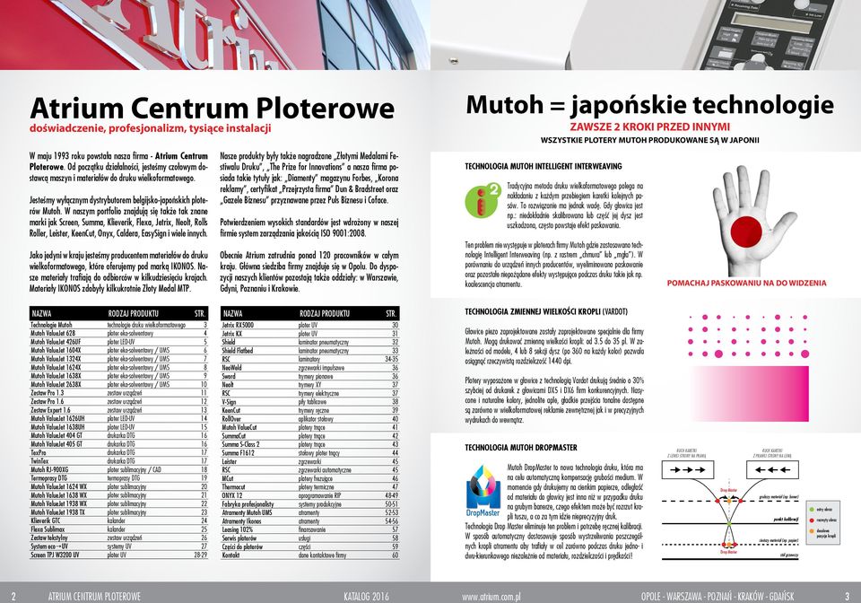Select the 'Atramenty Ikonos' row
Image resolution: width=861 pixels, height=603 pixels.
pos(309,521)
